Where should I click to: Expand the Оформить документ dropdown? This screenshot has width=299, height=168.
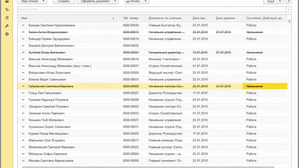point(98,1)
